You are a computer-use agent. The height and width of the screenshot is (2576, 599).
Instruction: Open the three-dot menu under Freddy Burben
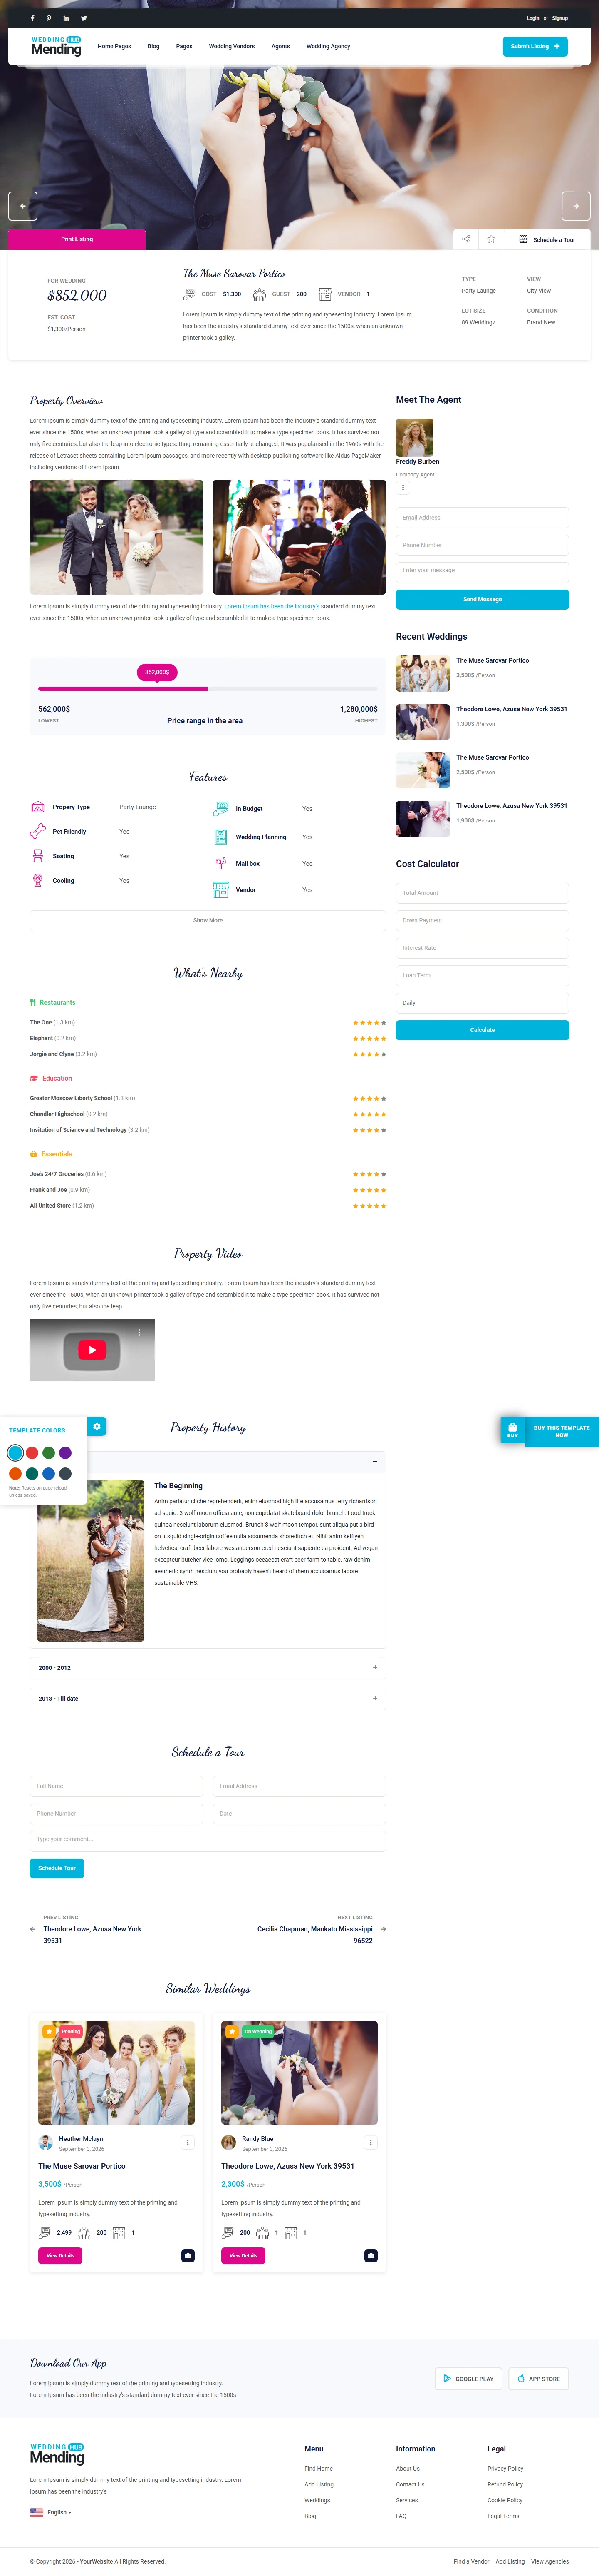[403, 488]
